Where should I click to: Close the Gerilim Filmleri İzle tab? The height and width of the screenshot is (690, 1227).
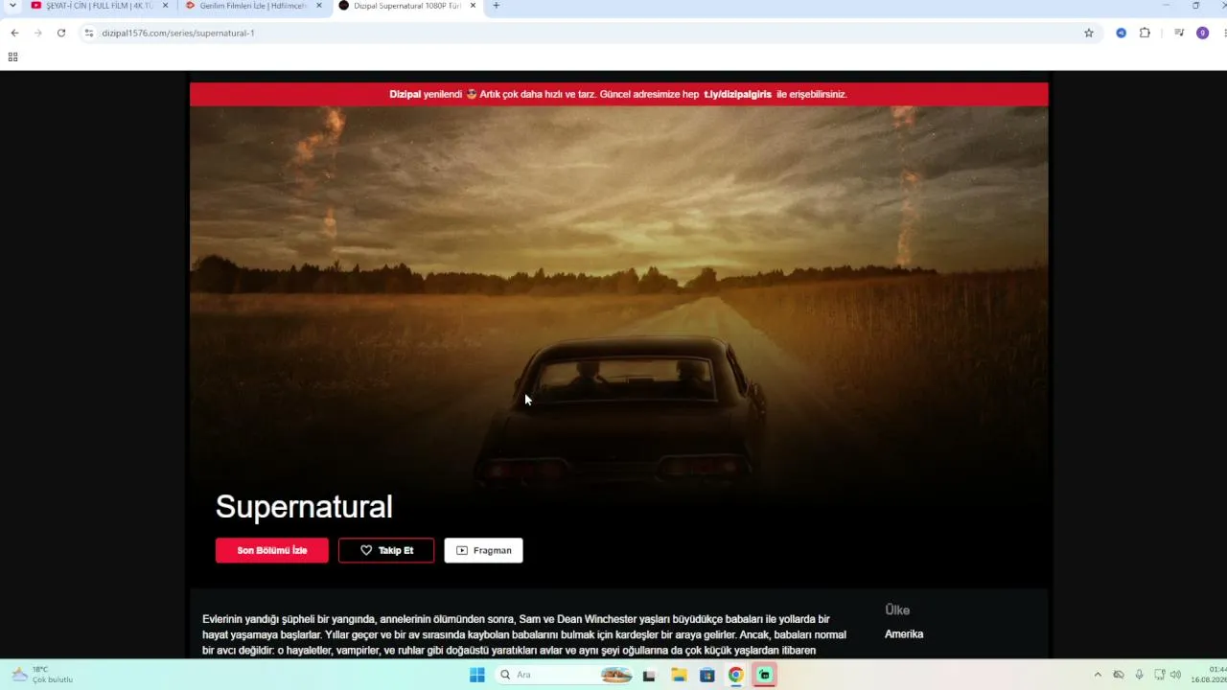[x=319, y=6]
